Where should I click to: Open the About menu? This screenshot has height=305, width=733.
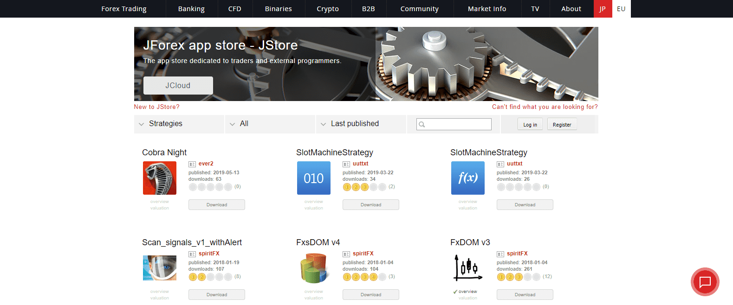pos(571,9)
